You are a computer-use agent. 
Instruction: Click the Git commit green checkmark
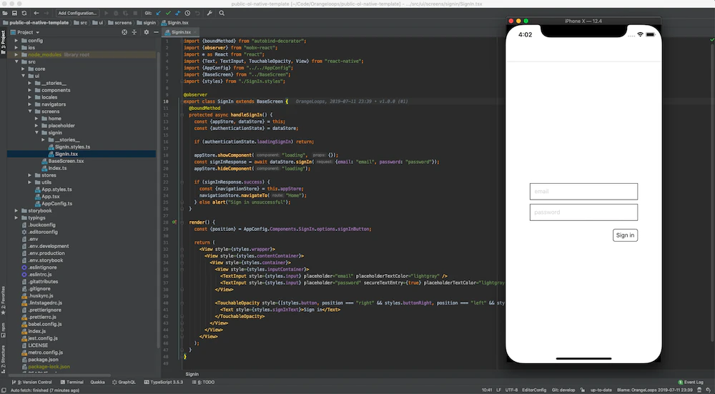coord(168,13)
